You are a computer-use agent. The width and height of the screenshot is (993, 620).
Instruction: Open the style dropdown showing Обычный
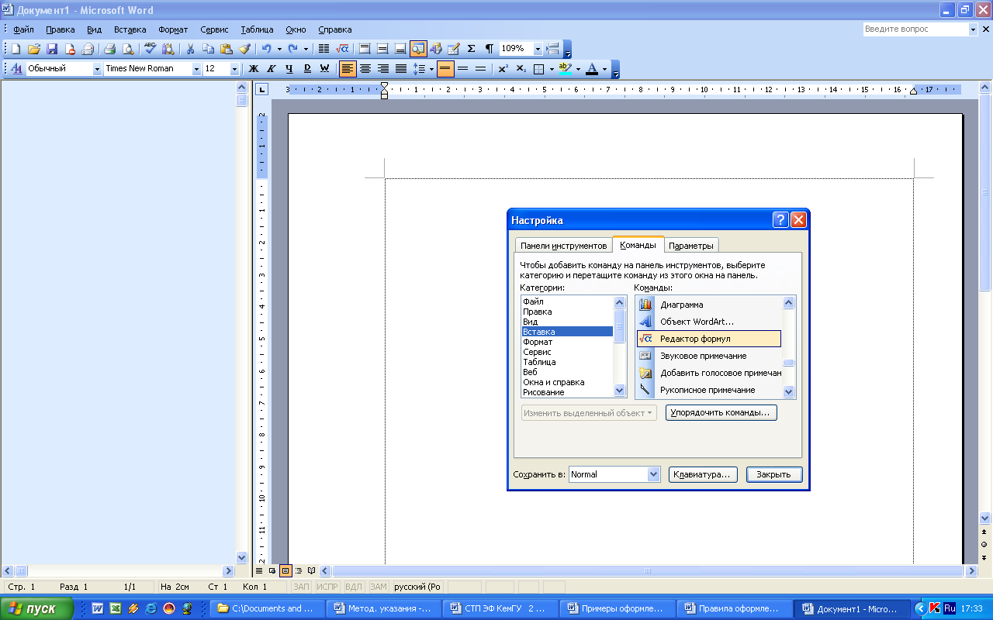(97, 69)
